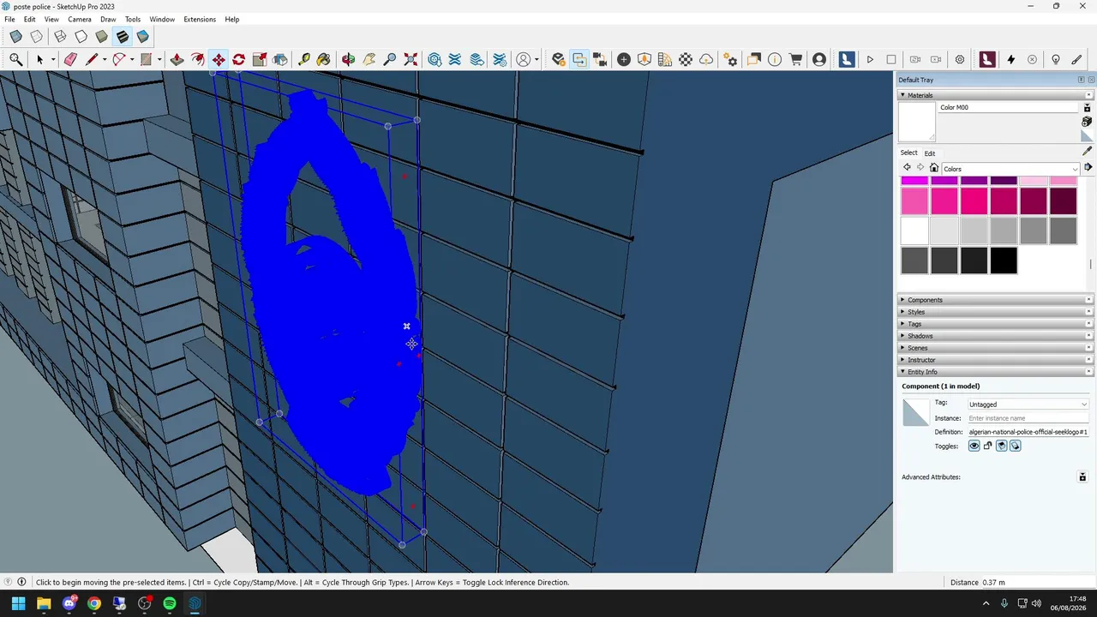This screenshot has height=617, width=1097.
Task: Pick the white color swatch
Action: click(x=914, y=231)
